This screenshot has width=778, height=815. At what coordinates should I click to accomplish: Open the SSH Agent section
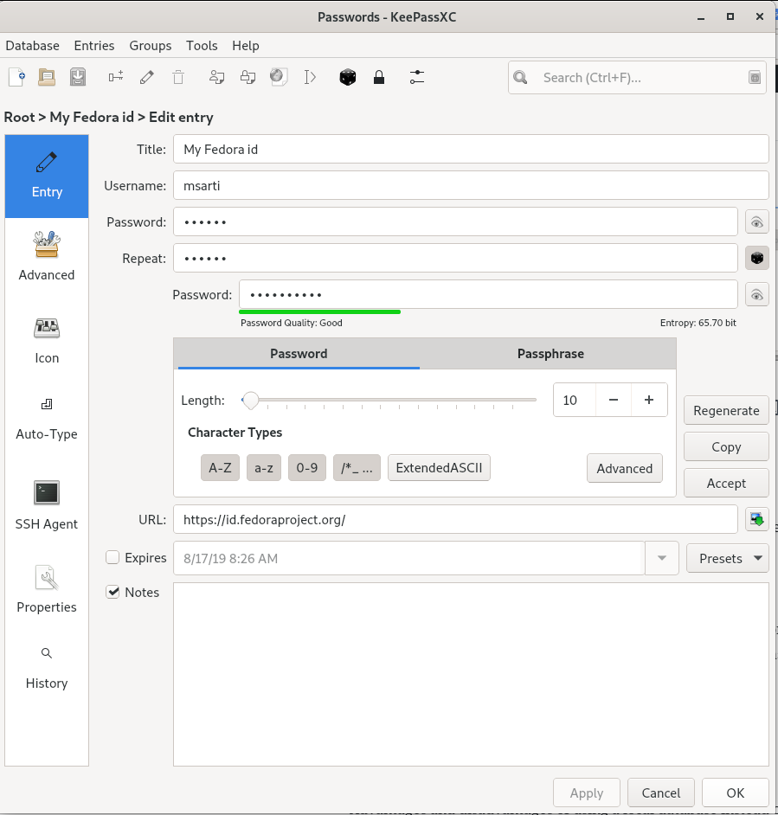(47, 504)
